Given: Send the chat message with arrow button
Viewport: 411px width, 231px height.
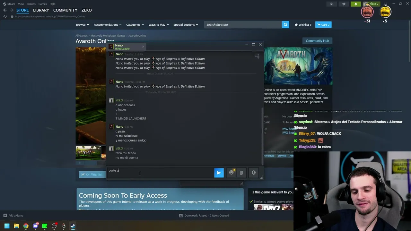Looking at the screenshot, I should tap(219, 173).
